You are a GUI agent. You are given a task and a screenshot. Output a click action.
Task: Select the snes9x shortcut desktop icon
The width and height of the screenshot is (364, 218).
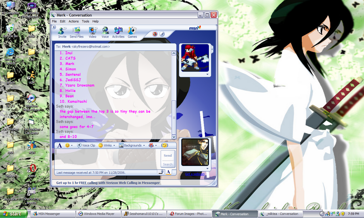tap(32, 196)
